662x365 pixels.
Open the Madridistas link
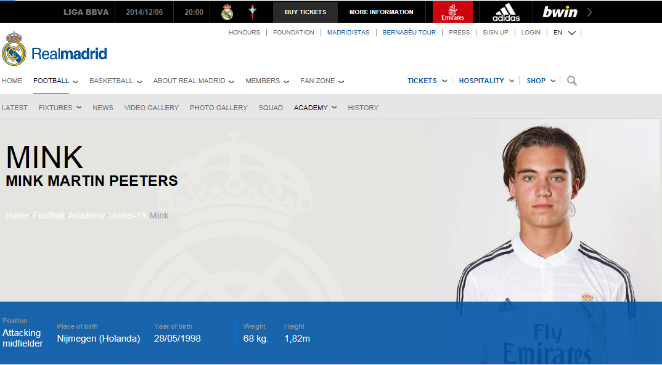(348, 33)
